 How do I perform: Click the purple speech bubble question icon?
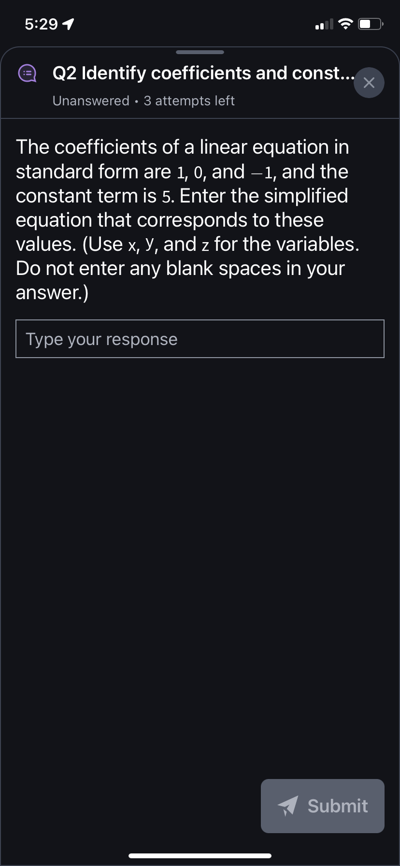pos(28,74)
